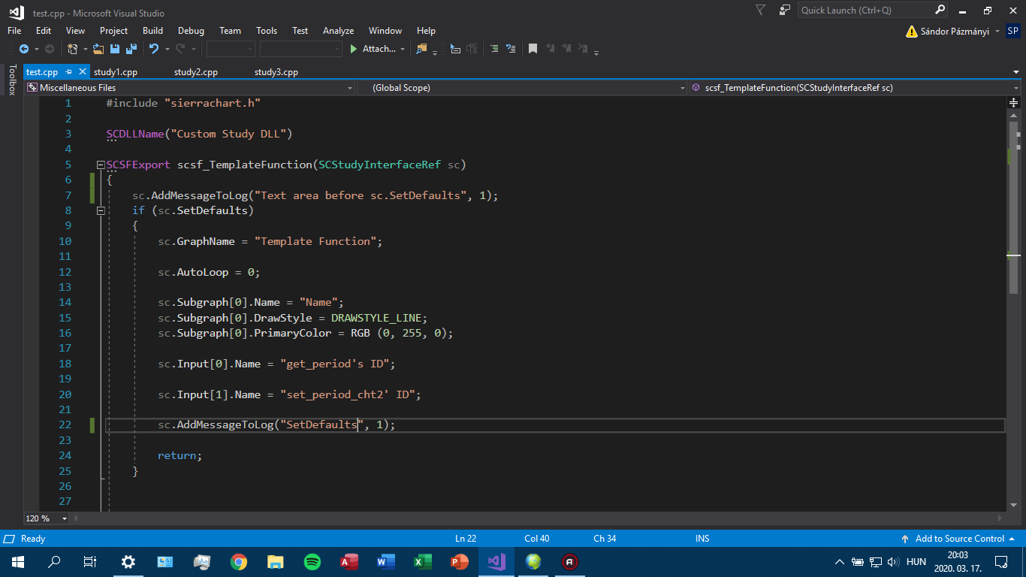Click the Comment selected lines icon
The image size is (1026, 577).
(x=494, y=49)
